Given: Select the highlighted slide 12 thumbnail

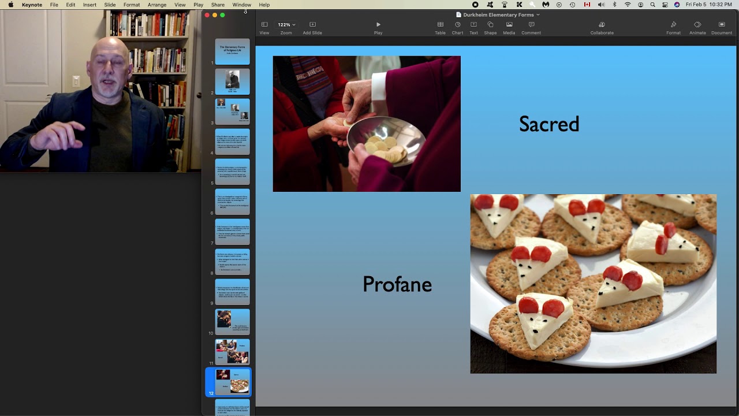Looking at the screenshot, I should click(x=233, y=382).
